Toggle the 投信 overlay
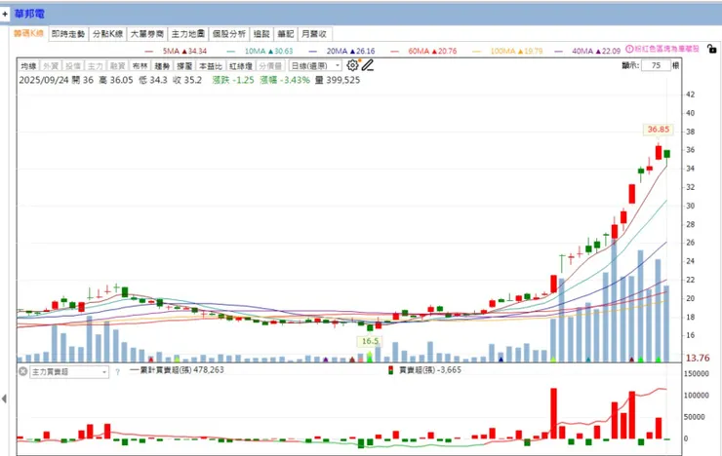Screen dimensions: 722x456 click(73, 66)
